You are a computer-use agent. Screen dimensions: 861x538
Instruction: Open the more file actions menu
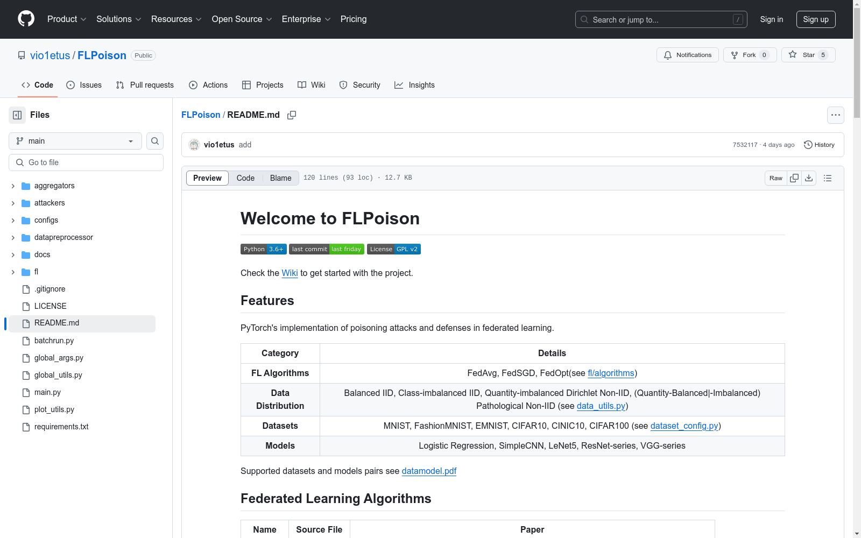(x=835, y=115)
